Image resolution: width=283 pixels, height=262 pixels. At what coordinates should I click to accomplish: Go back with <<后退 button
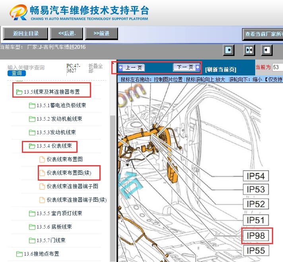pos(67,33)
